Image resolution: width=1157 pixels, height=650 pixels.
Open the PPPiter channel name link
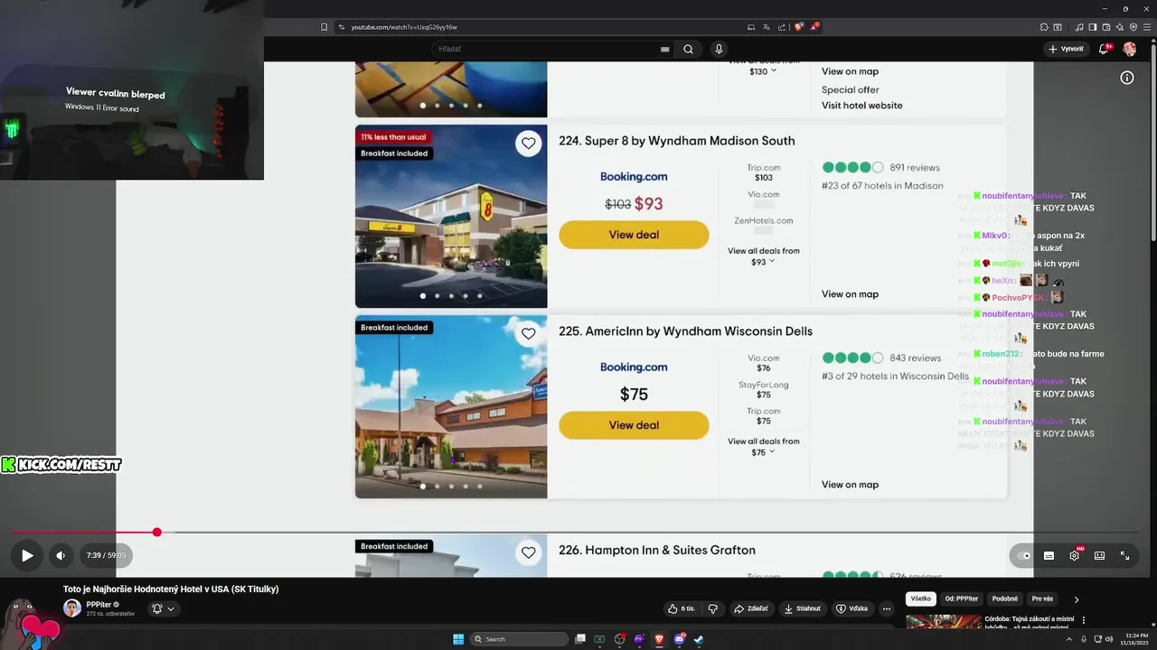click(x=99, y=604)
